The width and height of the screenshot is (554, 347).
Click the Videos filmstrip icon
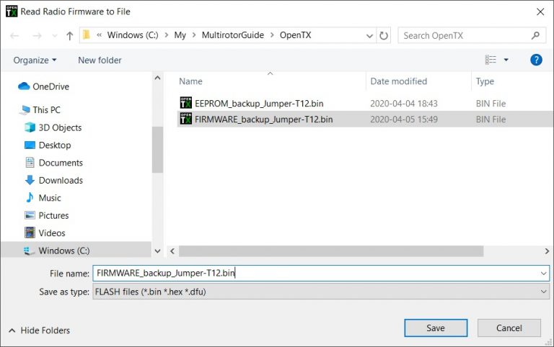coord(30,233)
